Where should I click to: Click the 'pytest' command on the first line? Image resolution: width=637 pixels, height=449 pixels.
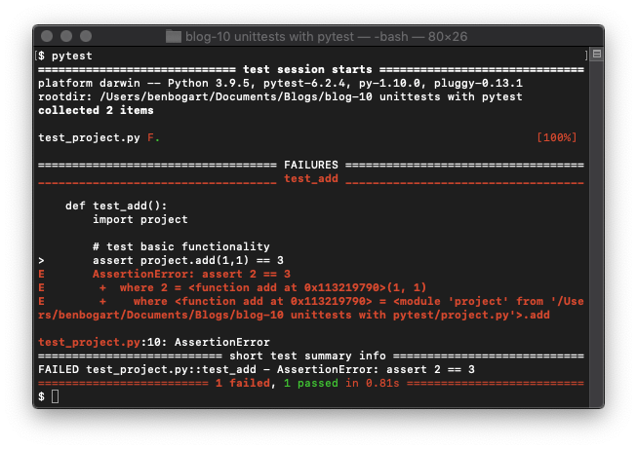point(72,56)
